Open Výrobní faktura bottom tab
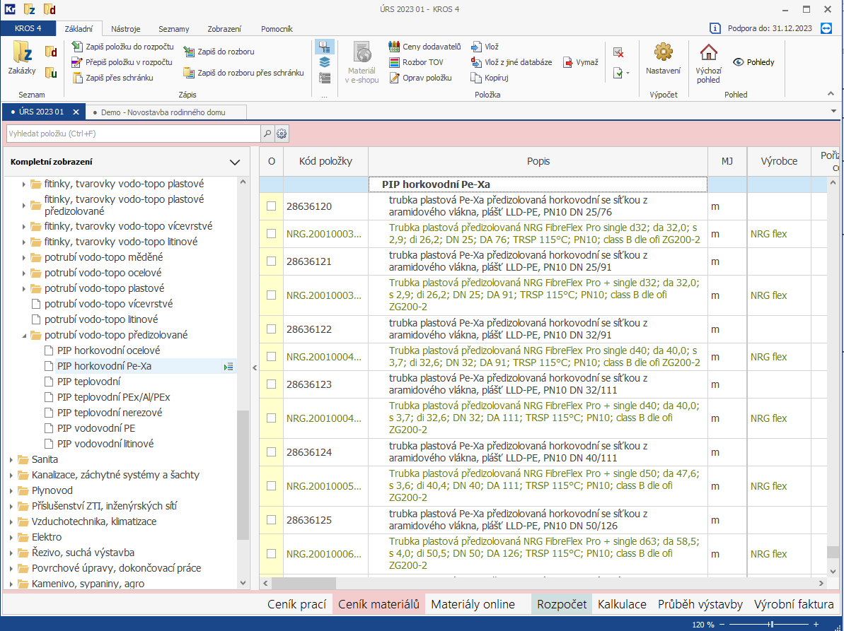 (x=794, y=605)
